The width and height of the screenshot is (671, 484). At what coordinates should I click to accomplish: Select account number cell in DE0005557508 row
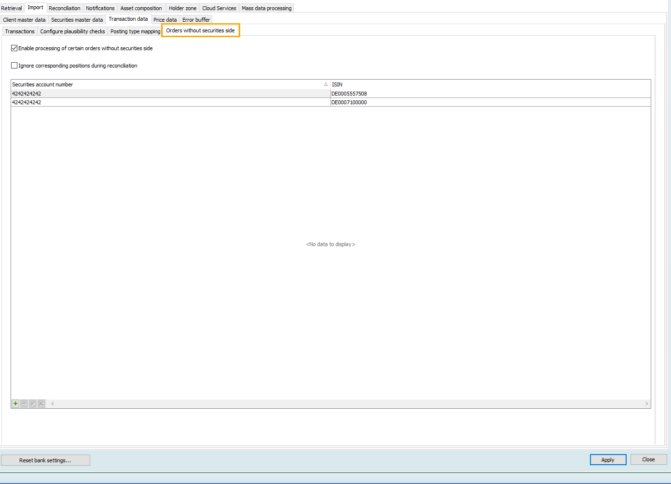[x=170, y=94]
